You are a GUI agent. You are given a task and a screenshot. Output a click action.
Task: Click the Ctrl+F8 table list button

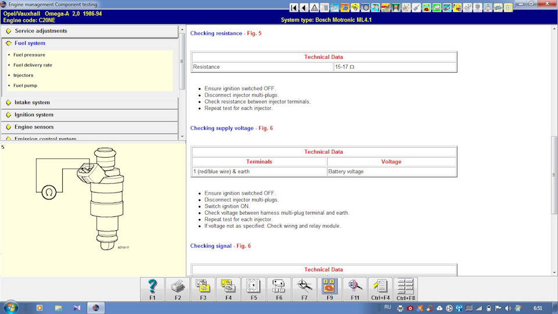(x=406, y=290)
